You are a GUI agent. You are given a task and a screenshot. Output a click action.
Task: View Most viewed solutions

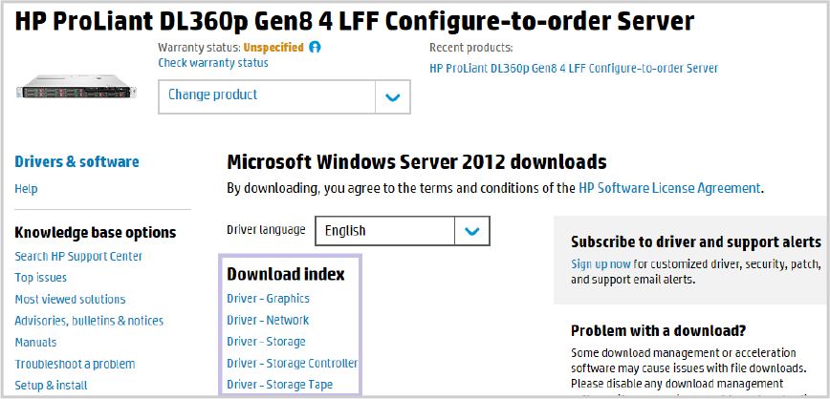(70, 299)
